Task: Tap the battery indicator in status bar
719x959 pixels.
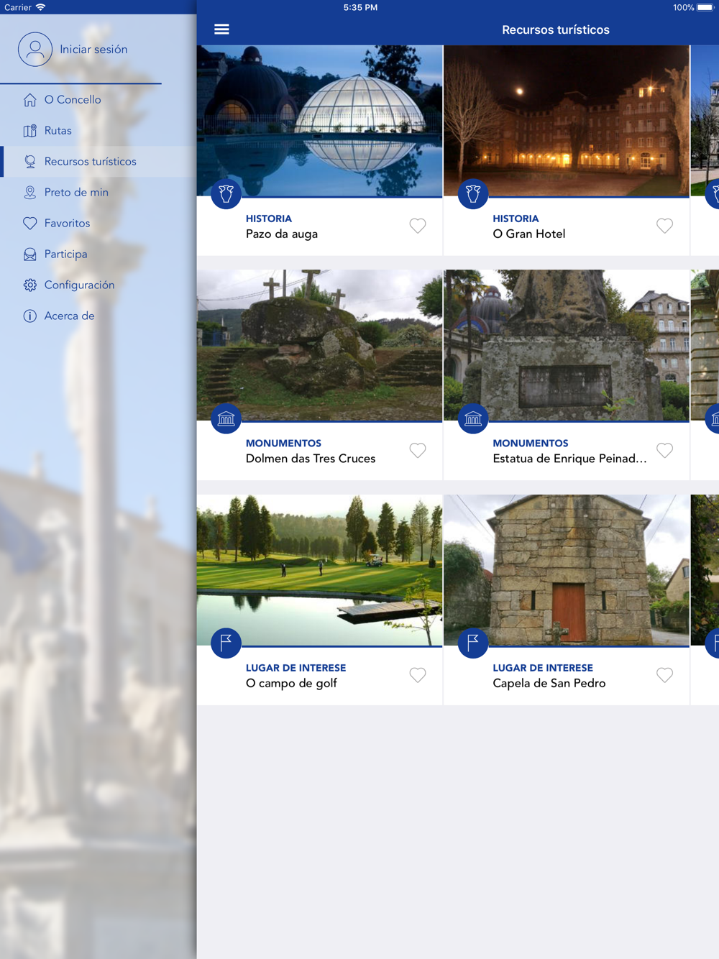Action: click(x=705, y=7)
